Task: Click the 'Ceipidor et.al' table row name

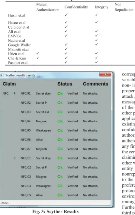Action: (19, 27)
